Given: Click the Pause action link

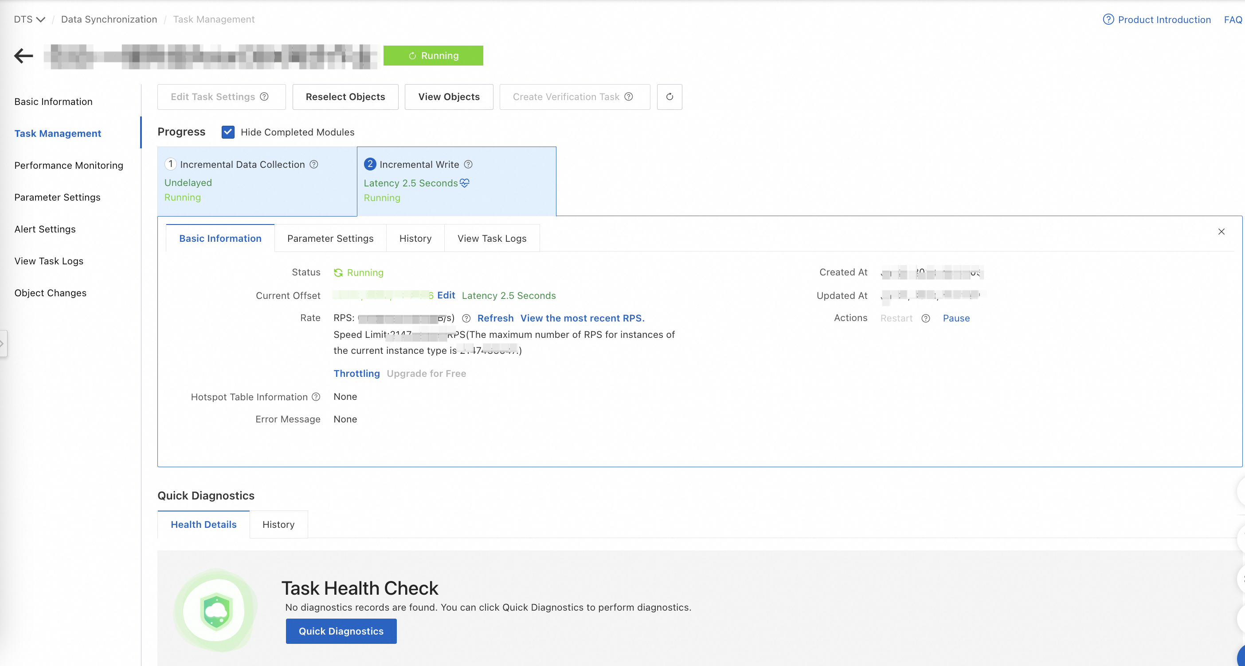Looking at the screenshot, I should click(x=956, y=318).
